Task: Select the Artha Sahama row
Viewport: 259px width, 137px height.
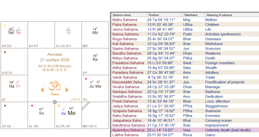Action: tap(185, 68)
